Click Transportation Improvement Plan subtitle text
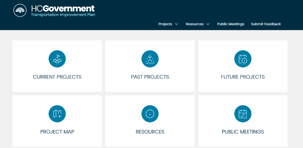Viewport: 303px width, 148px height. pos(63,15)
